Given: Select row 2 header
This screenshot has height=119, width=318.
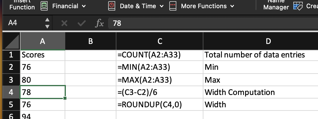Looking at the screenshot, I should coord(11,67).
